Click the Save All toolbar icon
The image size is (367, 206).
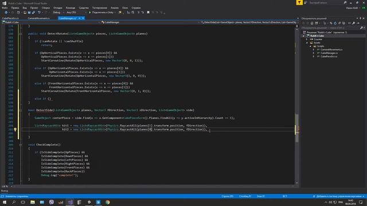click(x=33, y=13)
